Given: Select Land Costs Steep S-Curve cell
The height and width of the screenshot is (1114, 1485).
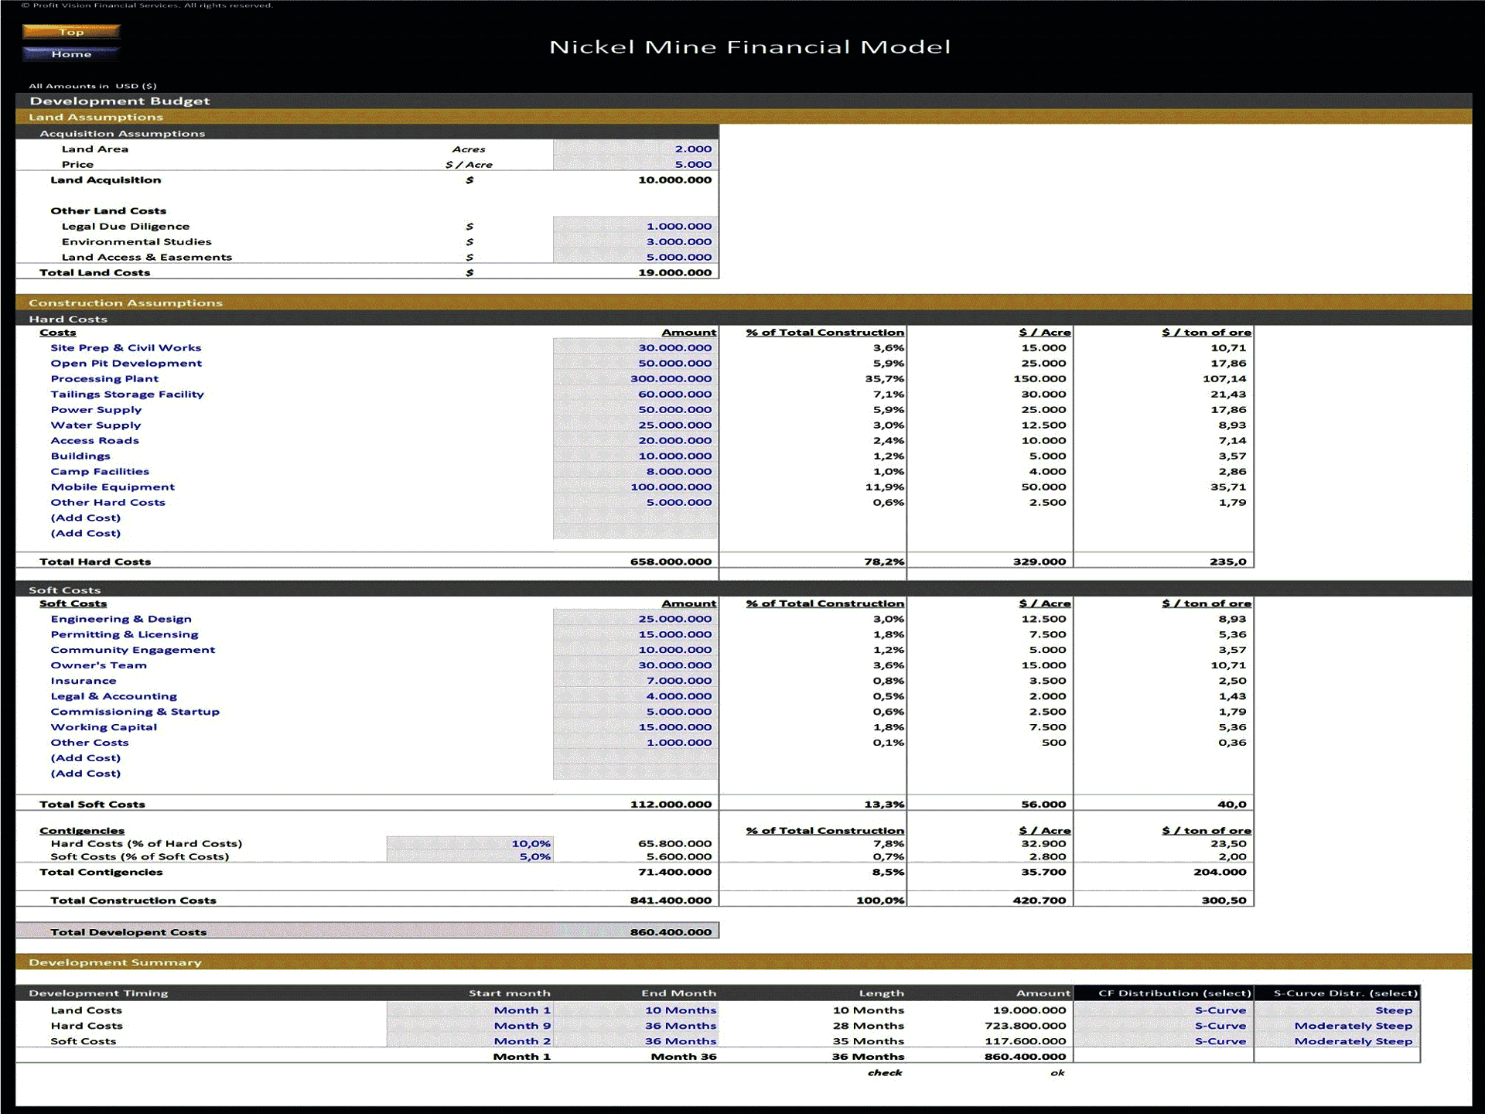Looking at the screenshot, I should (x=1336, y=1010).
